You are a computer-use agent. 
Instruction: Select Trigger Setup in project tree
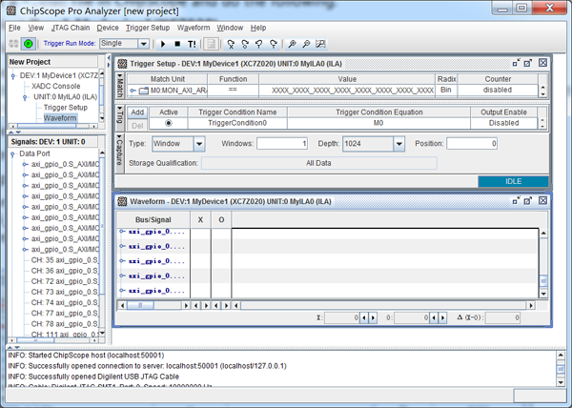point(66,108)
